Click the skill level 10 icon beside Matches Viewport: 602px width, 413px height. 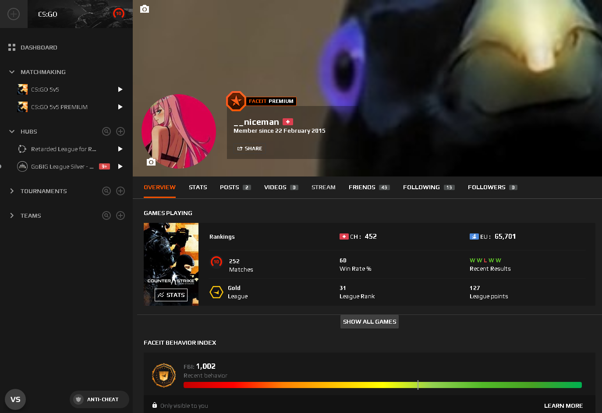coord(216,262)
